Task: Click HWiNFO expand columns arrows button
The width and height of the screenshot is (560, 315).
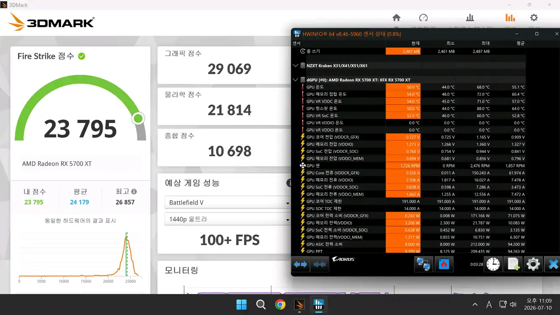Action: (300, 264)
